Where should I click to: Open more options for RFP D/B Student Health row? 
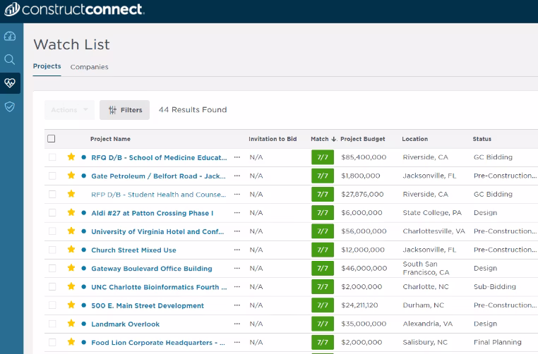pyautogui.click(x=237, y=195)
